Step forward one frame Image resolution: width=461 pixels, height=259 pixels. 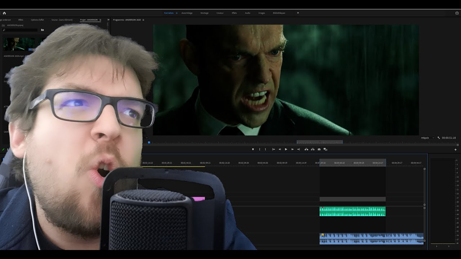click(x=292, y=149)
